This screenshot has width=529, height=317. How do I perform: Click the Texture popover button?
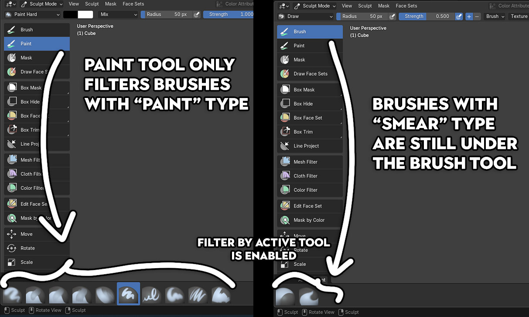point(519,17)
